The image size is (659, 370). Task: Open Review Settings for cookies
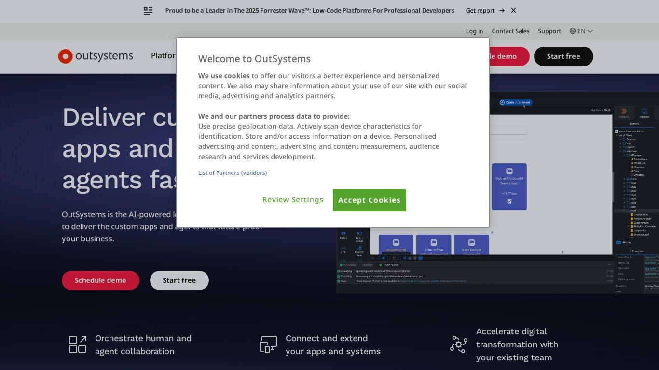coord(293,200)
